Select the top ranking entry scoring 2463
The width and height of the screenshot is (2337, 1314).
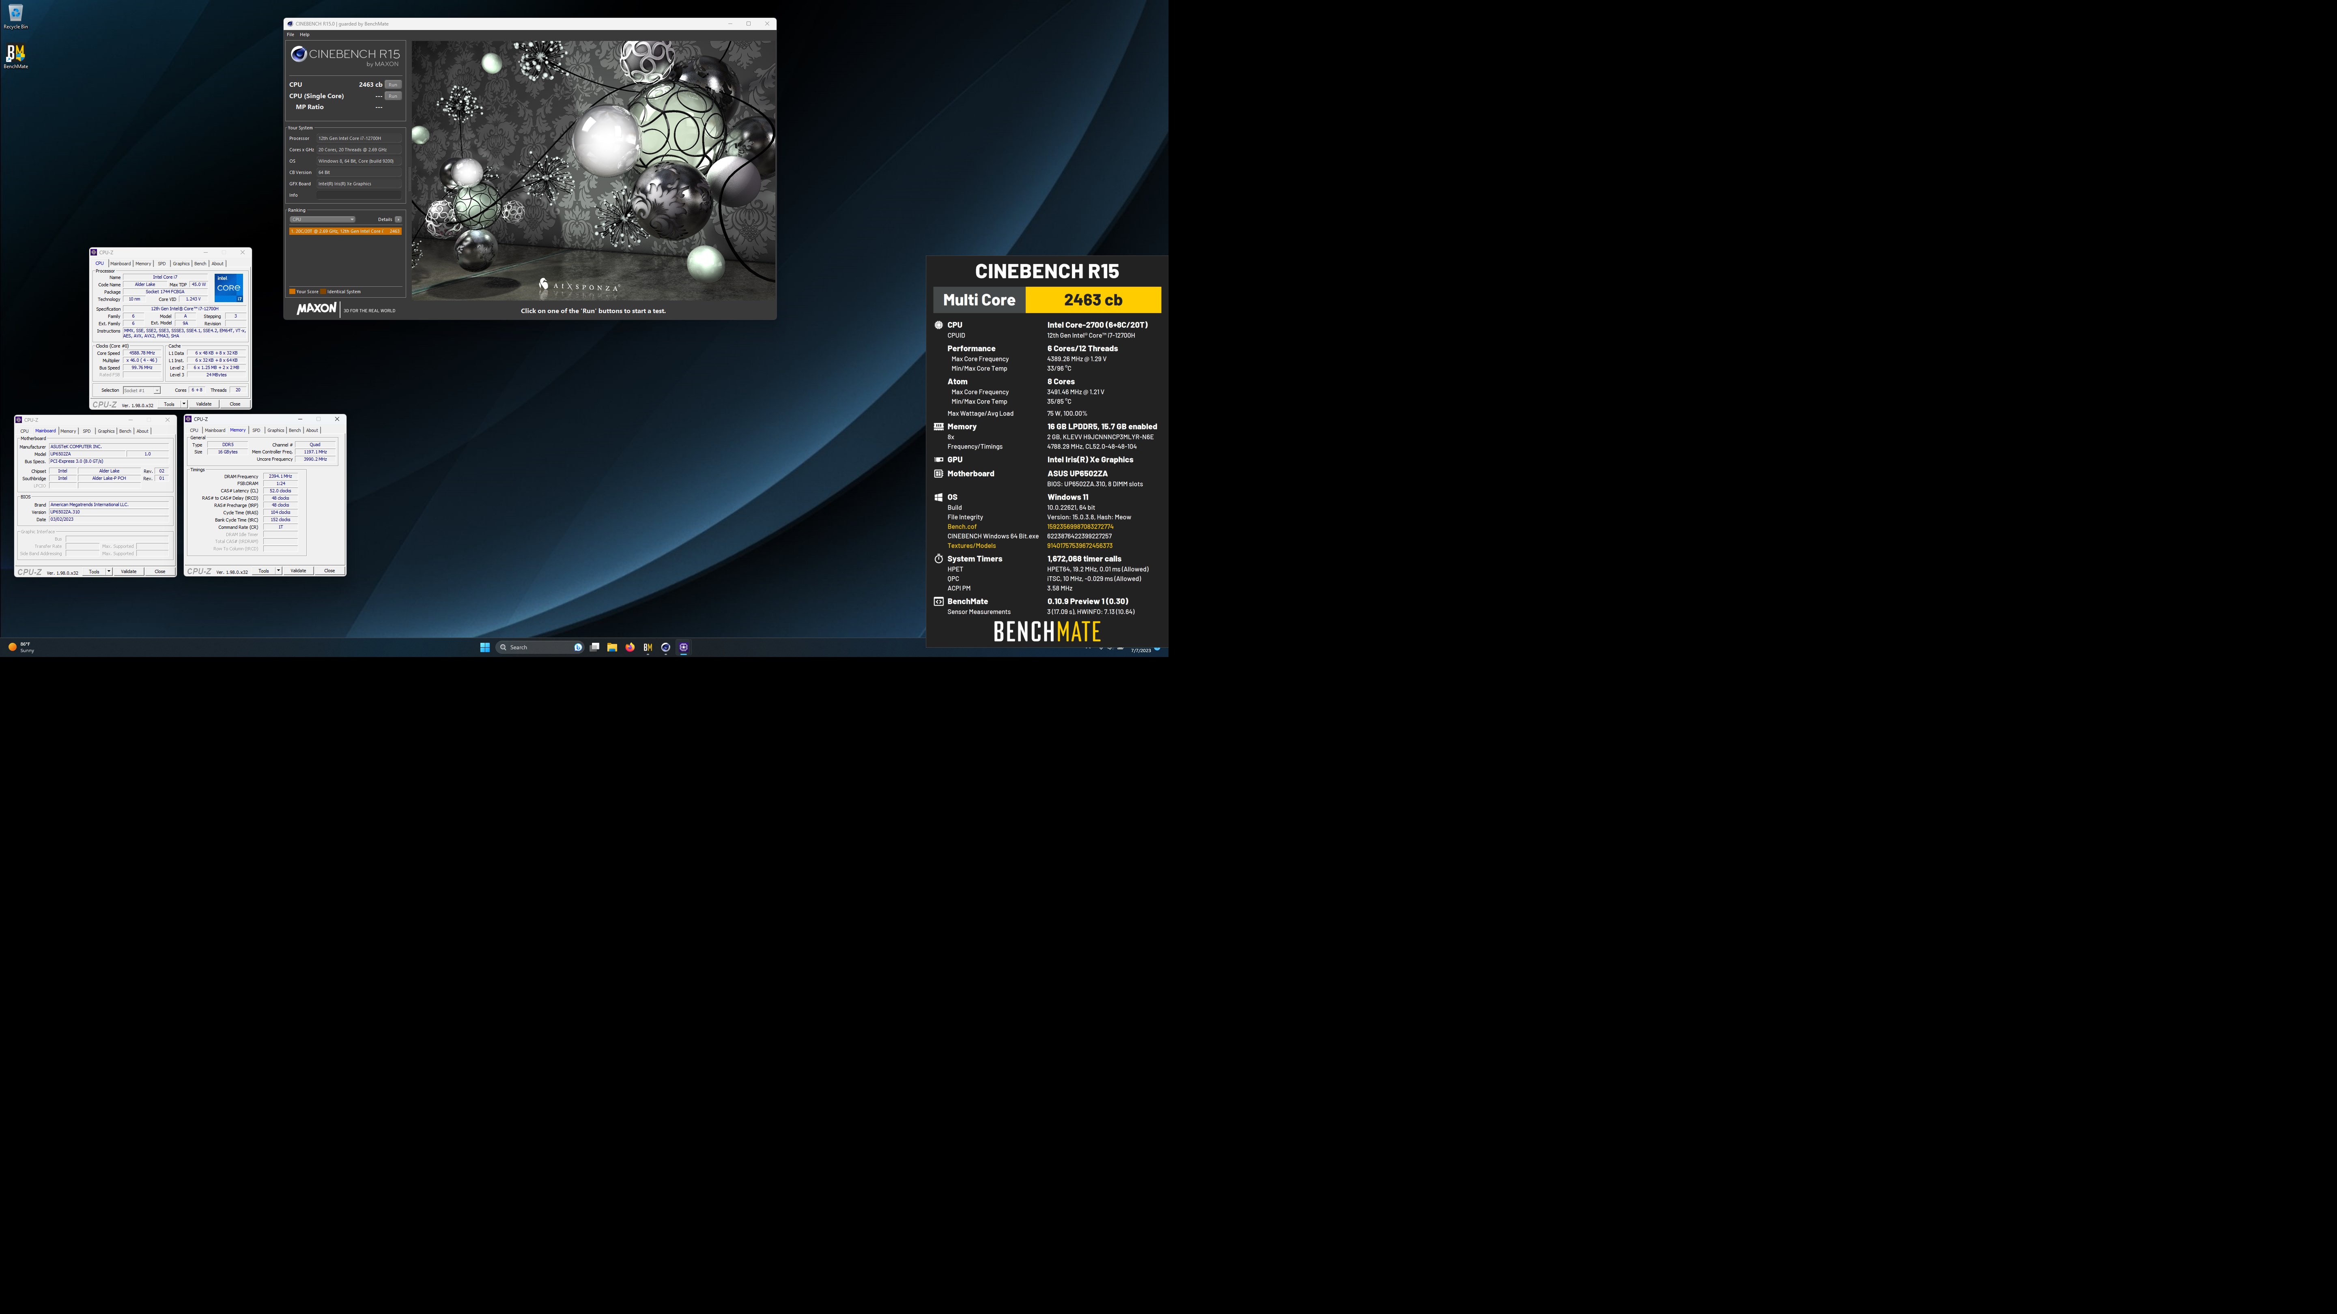point(346,231)
